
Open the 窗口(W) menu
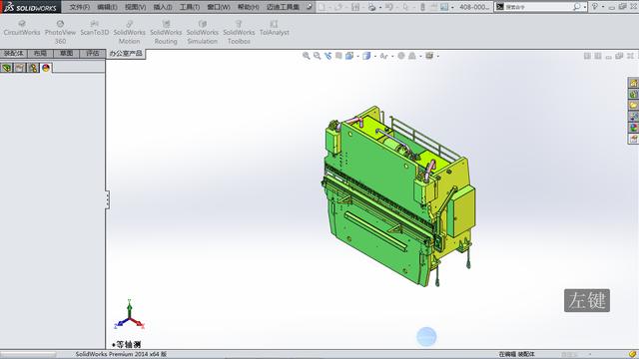pos(219,7)
